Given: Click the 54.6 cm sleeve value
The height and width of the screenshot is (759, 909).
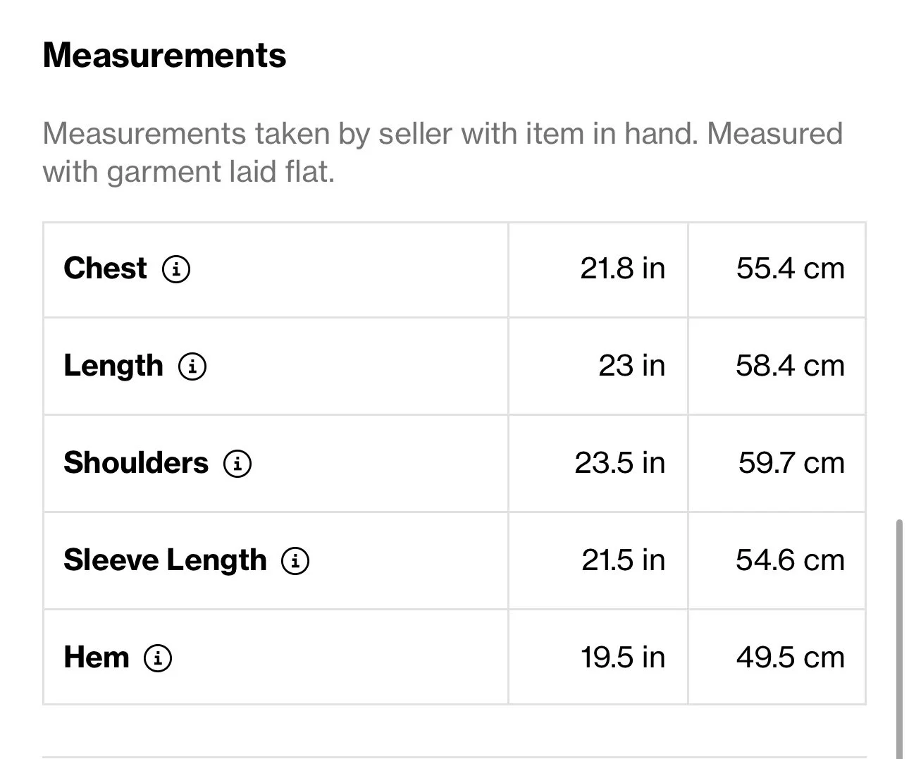Looking at the screenshot, I should point(790,560).
